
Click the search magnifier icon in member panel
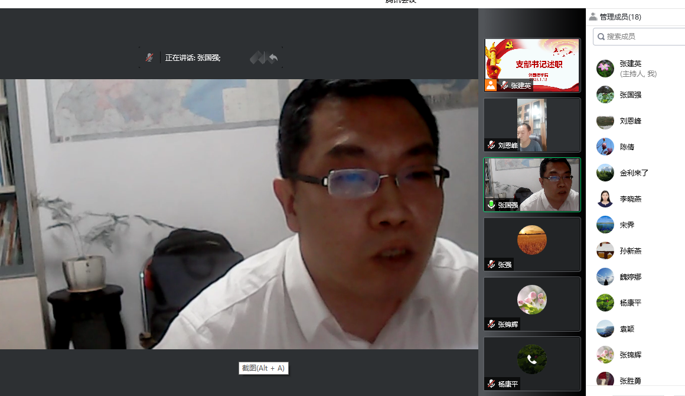point(601,37)
